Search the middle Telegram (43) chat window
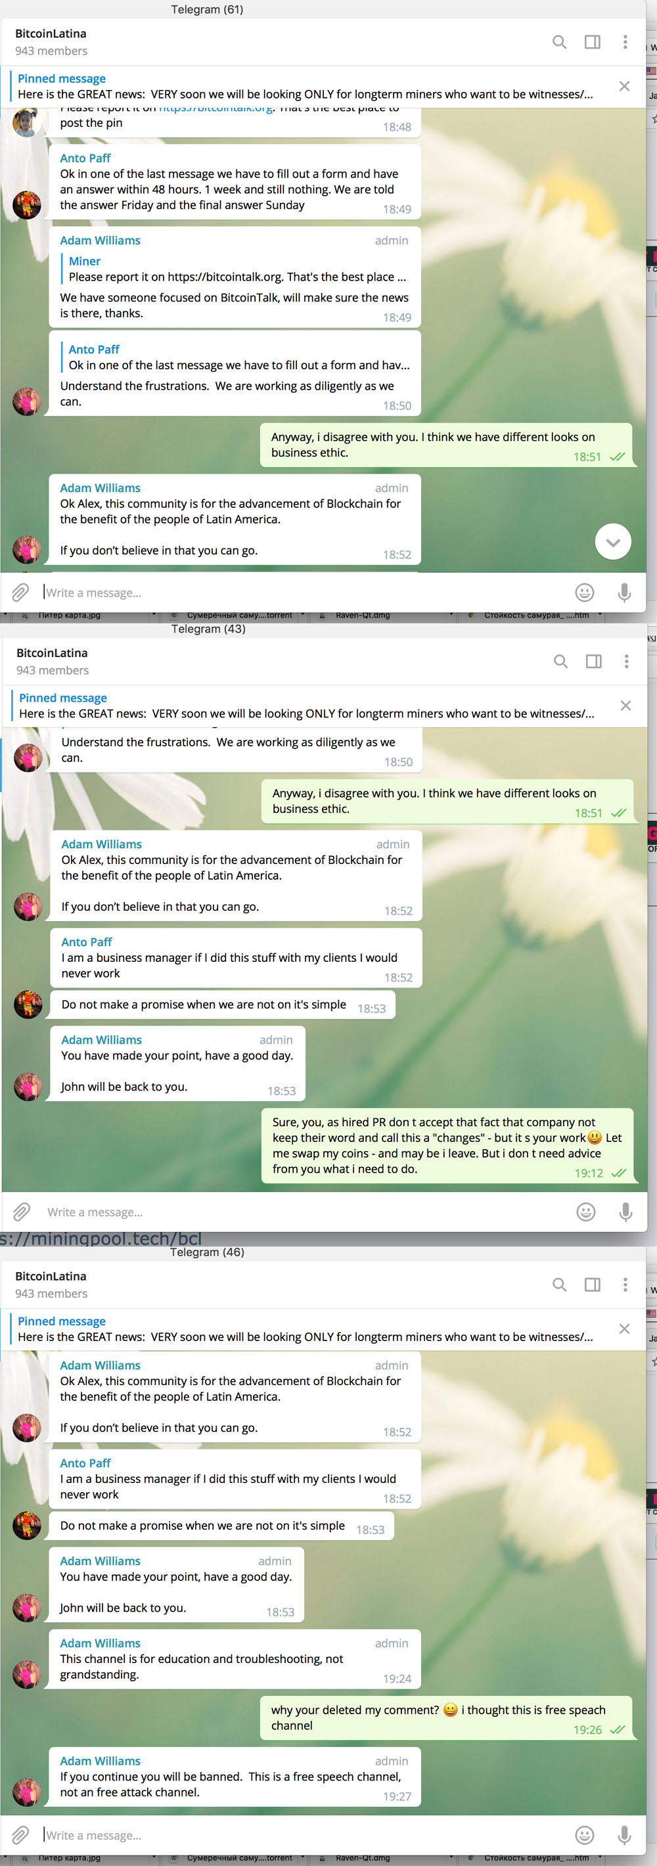 [x=560, y=662]
